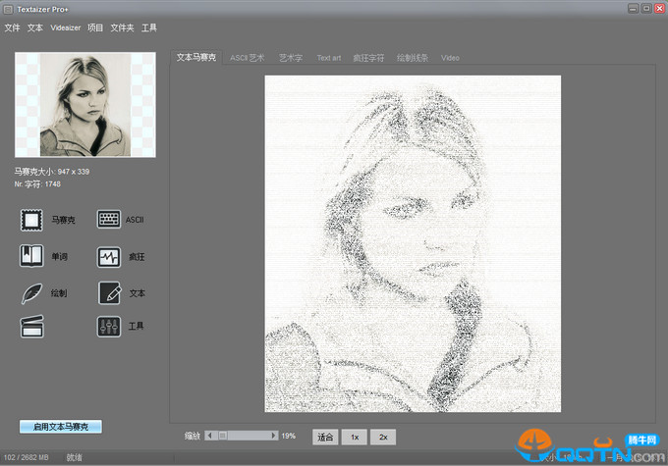
Task: Select the 马赛克 (Mosaic) stamp icon
Action: pos(32,220)
